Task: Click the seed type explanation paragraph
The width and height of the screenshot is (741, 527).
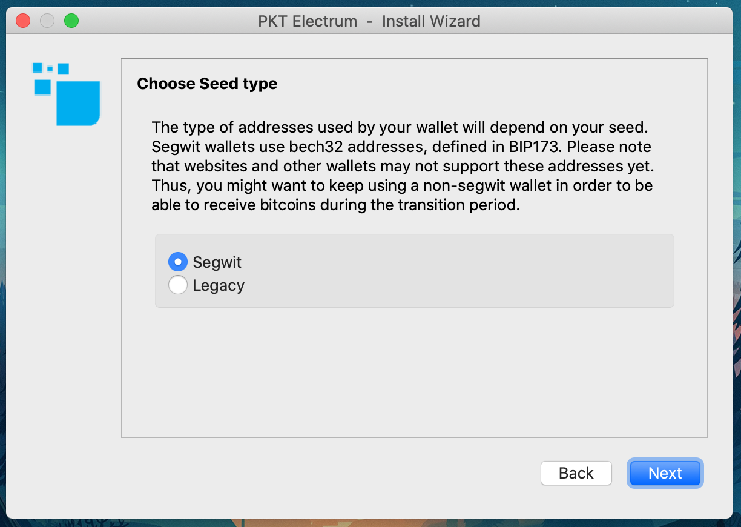Action: tap(402, 167)
